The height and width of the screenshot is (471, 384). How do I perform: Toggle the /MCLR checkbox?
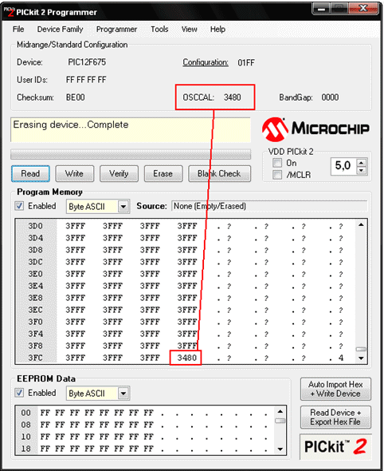click(x=277, y=175)
